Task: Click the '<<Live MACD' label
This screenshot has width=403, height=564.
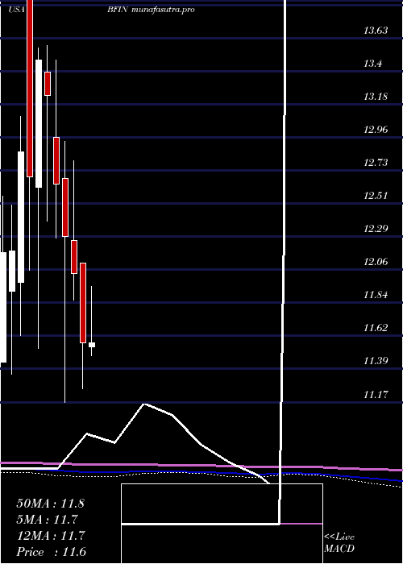Action: point(339,543)
